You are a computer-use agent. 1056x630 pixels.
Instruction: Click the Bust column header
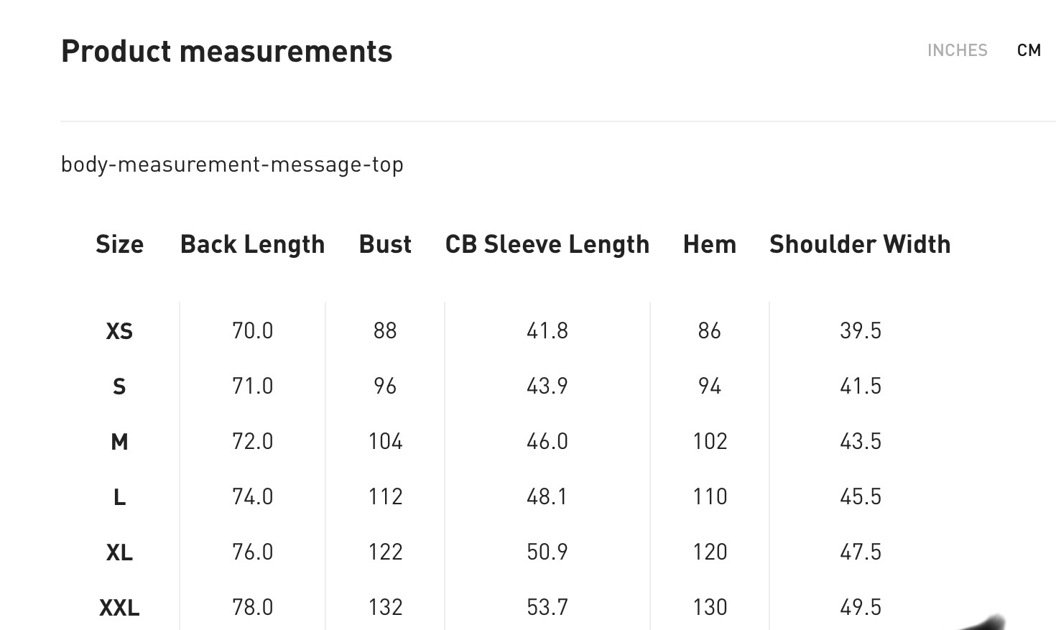pos(385,244)
